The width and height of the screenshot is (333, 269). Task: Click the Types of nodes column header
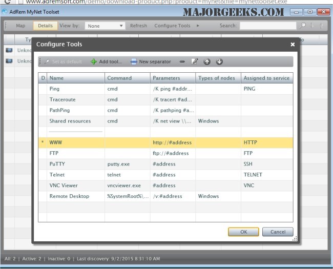(218, 78)
